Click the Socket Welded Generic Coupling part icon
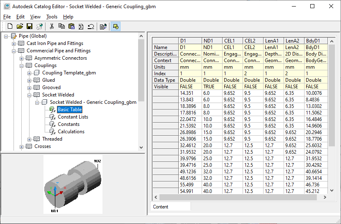This screenshot has width=341, height=224. [x=45, y=102]
